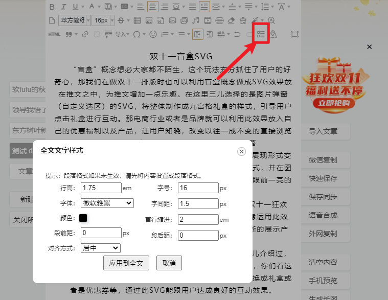Click the 外网复制 sidebar button
388x300 pixels.
[326, 234]
